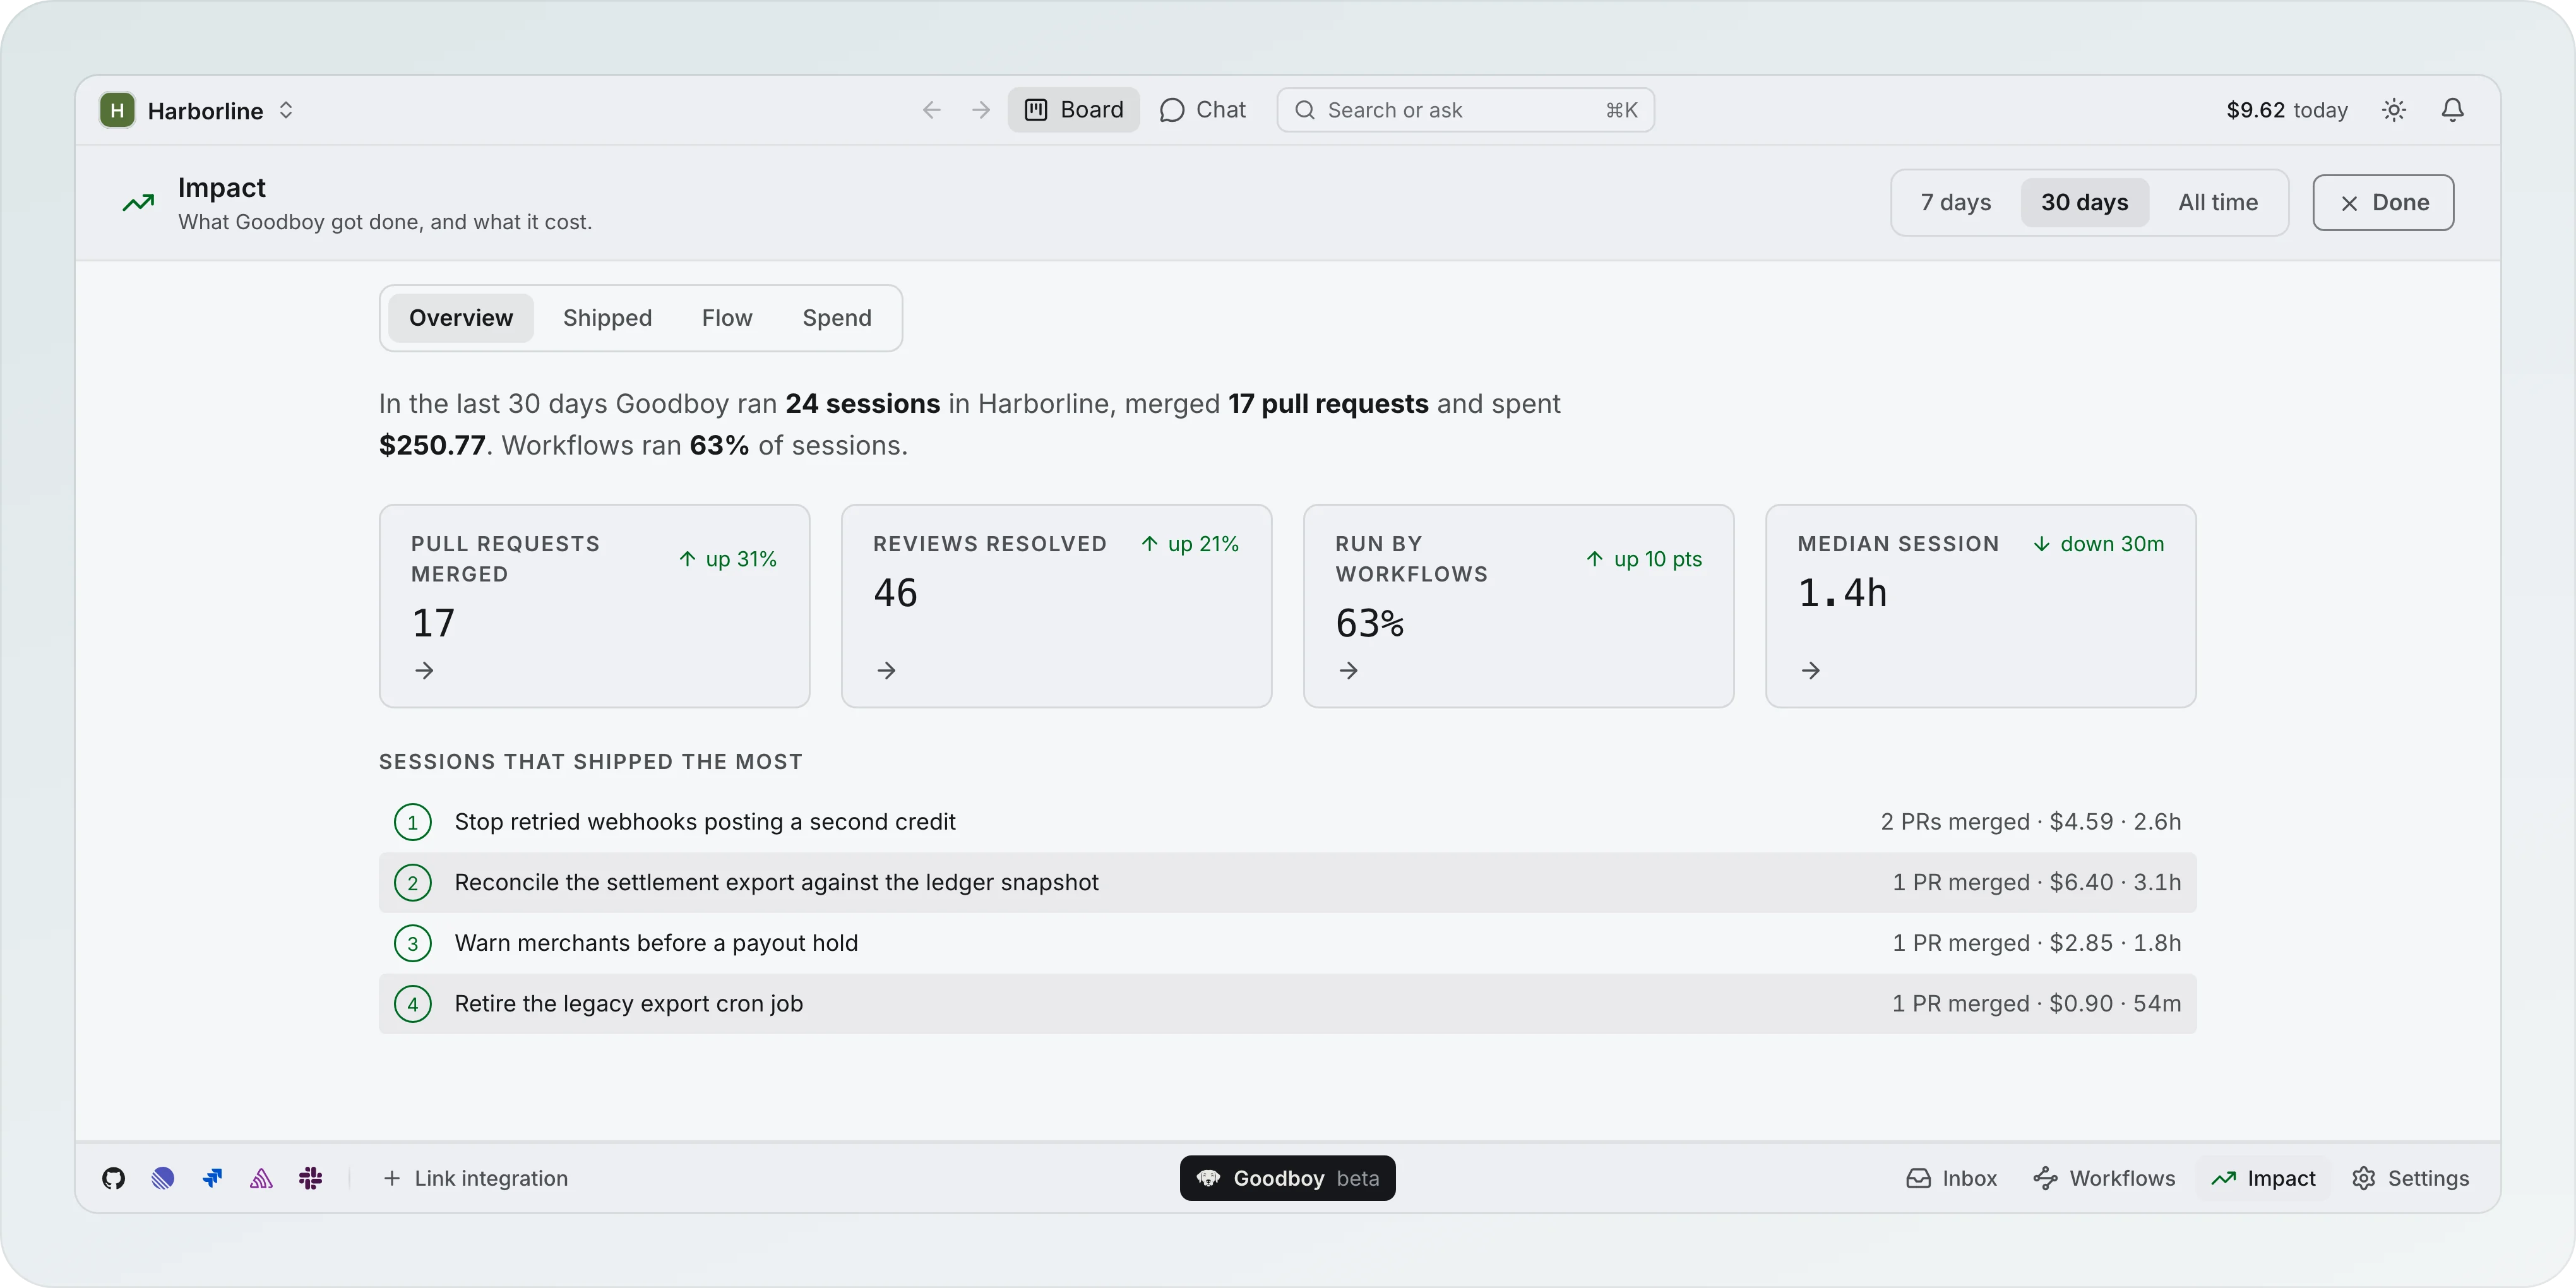Image resolution: width=2576 pixels, height=1288 pixels.
Task: Open Impact in the bottom bar
Action: point(2263,1178)
